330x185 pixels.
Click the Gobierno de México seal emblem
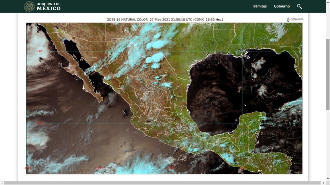click(x=29, y=6)
